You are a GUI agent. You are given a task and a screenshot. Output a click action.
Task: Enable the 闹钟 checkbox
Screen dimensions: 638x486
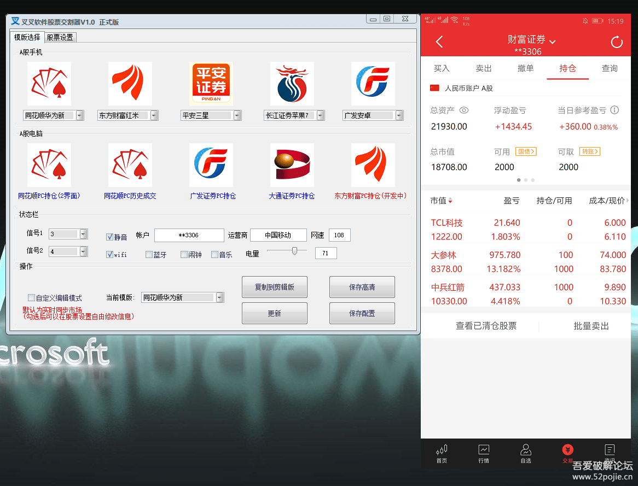184,254
